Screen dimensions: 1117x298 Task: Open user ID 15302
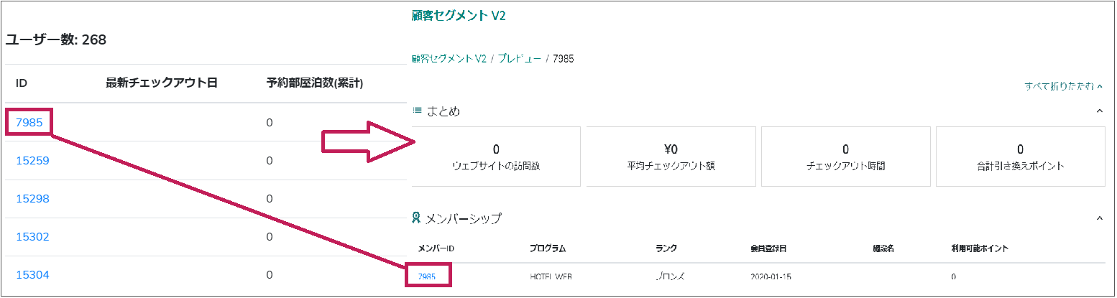[32, 237]
